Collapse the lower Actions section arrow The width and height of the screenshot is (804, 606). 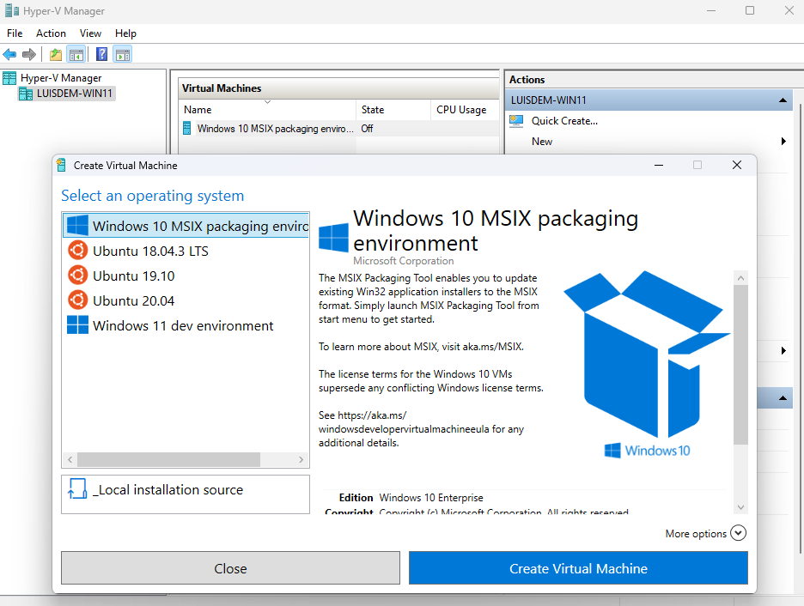coord(783,398)
